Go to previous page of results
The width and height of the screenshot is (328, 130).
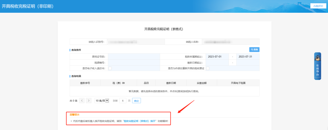(x=82, y=101)
